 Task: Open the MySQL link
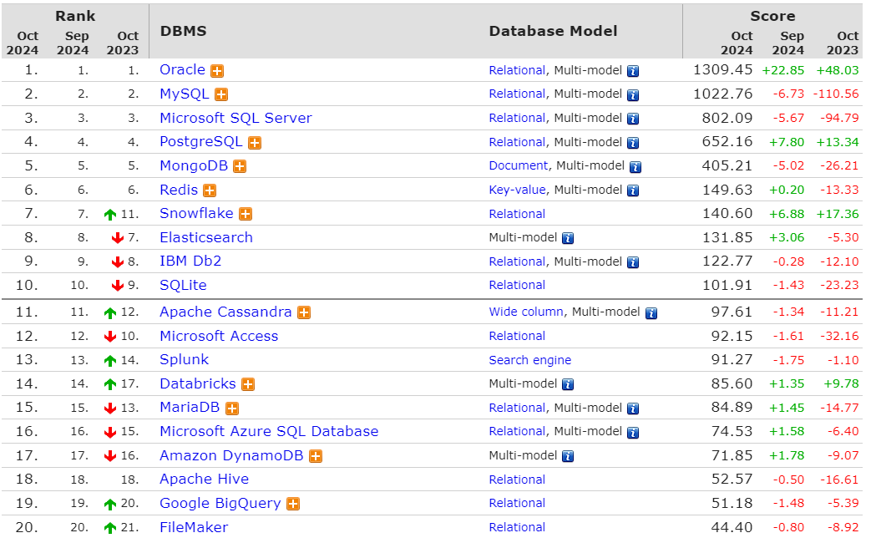coord(185,94)
